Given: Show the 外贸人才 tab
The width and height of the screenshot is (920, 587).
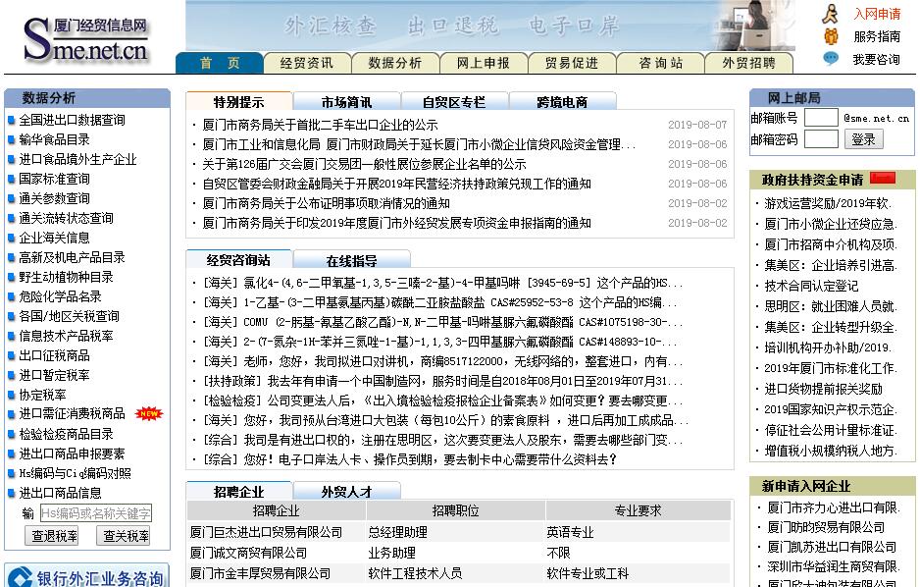Looking at the screenshot, I should pos(346,492).
